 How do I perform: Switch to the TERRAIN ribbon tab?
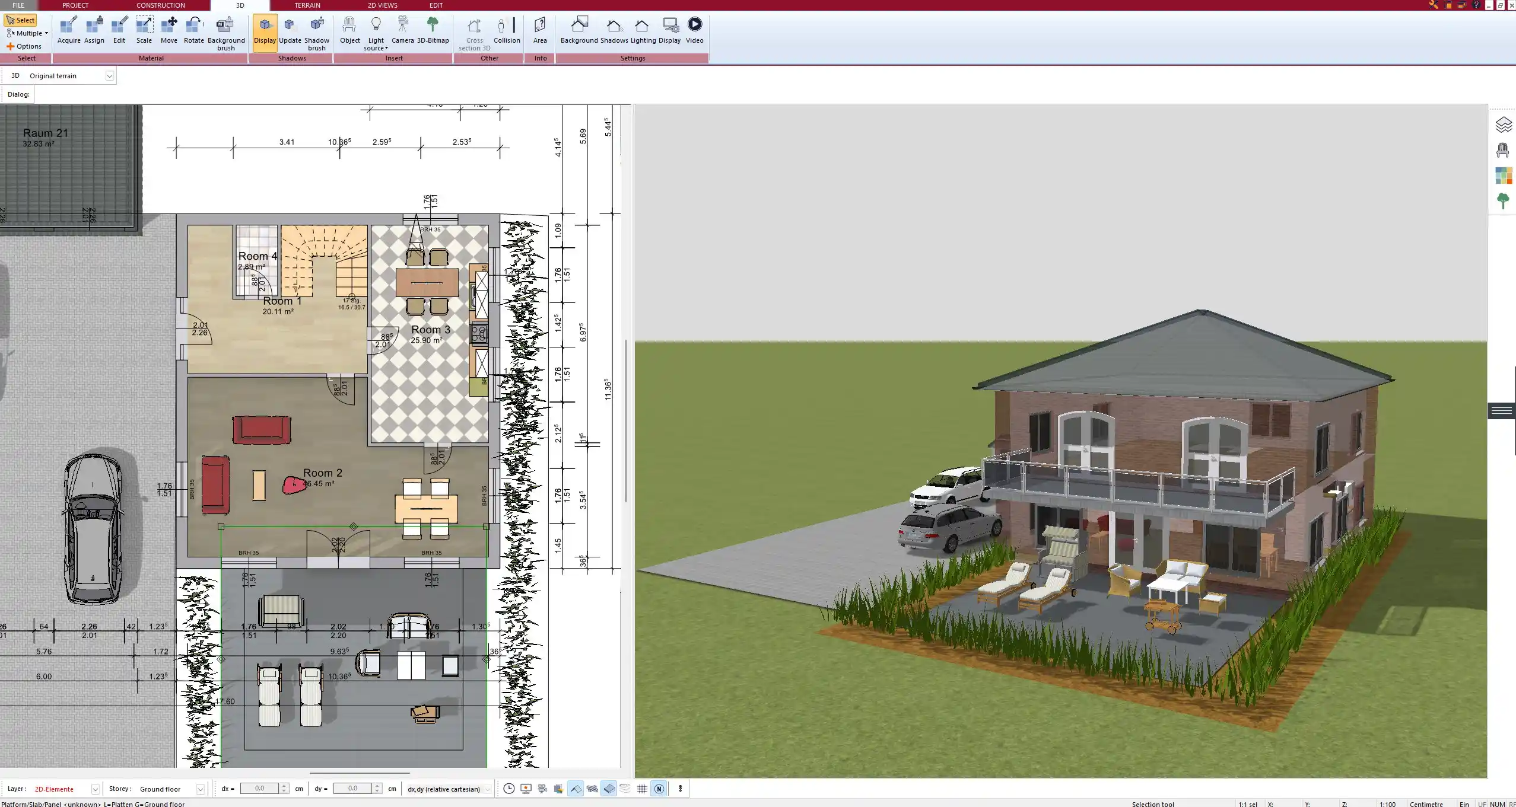[307, 5]
